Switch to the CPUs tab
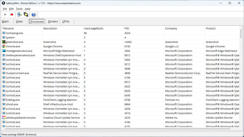The image size is (244, 137). (x=66, y=22)
